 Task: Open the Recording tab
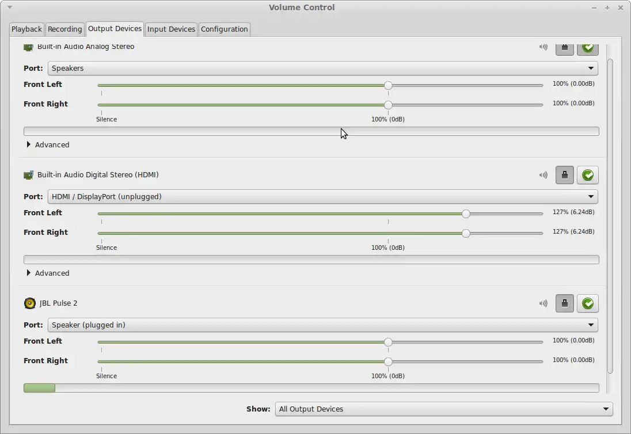click(x=65, y=29)
